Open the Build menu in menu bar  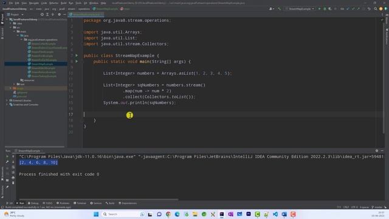(x=63, y=3)
